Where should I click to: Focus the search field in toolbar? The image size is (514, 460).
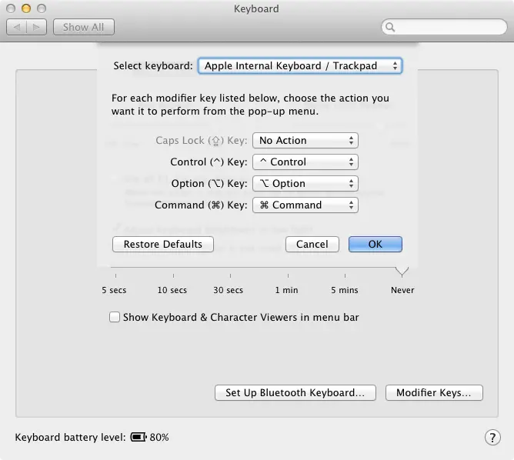(x=446, y=27)
